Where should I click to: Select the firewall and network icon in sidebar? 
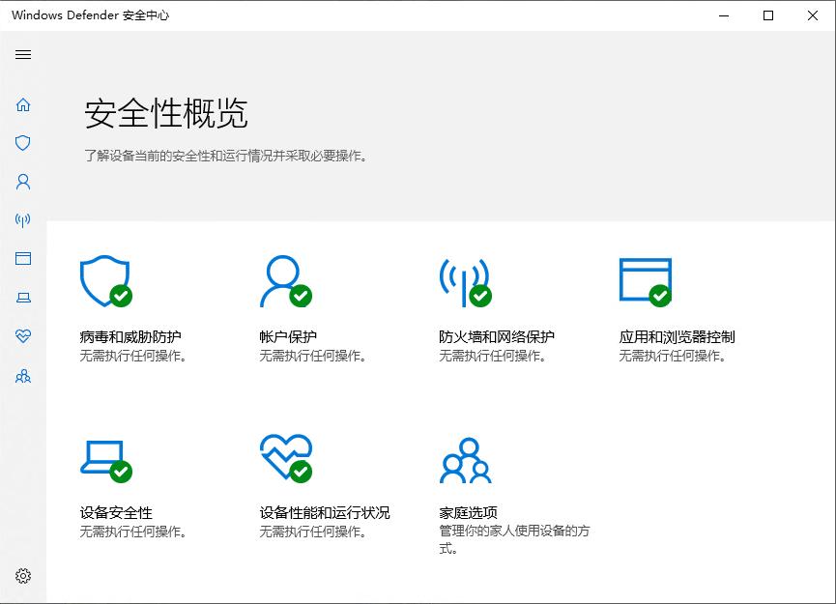[22, 219]
